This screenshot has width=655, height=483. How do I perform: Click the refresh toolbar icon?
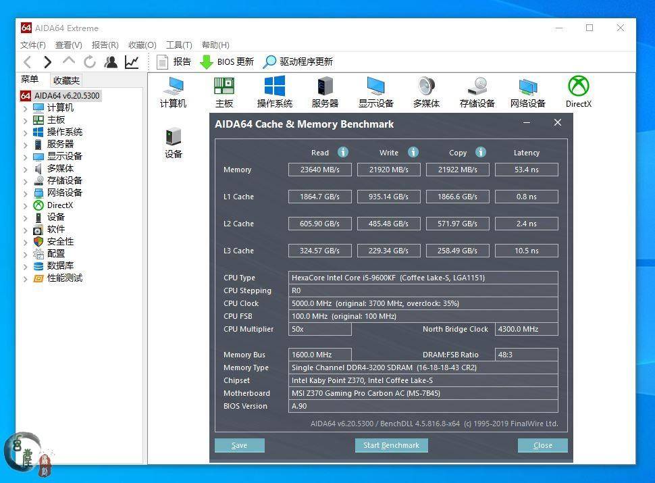(x=90, y=62)
